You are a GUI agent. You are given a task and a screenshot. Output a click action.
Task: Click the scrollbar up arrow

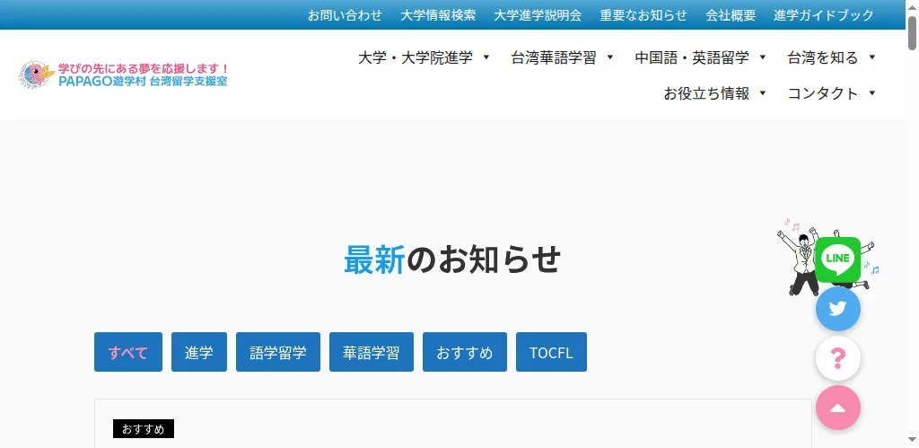coord(913,6)
